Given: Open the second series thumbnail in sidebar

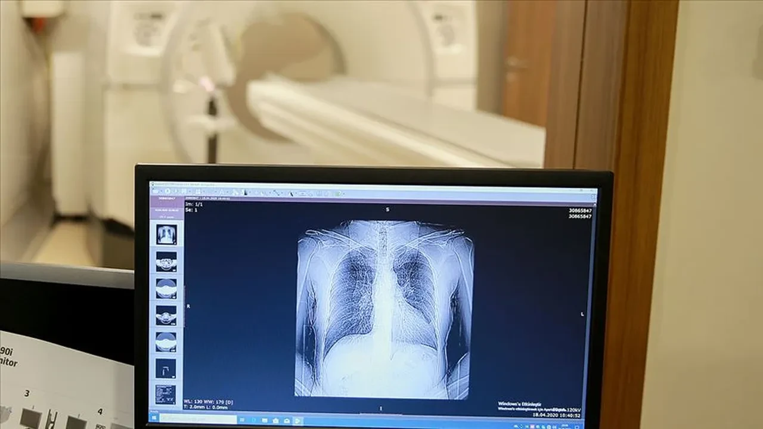Looking at the screenshot, I should 166,262.
